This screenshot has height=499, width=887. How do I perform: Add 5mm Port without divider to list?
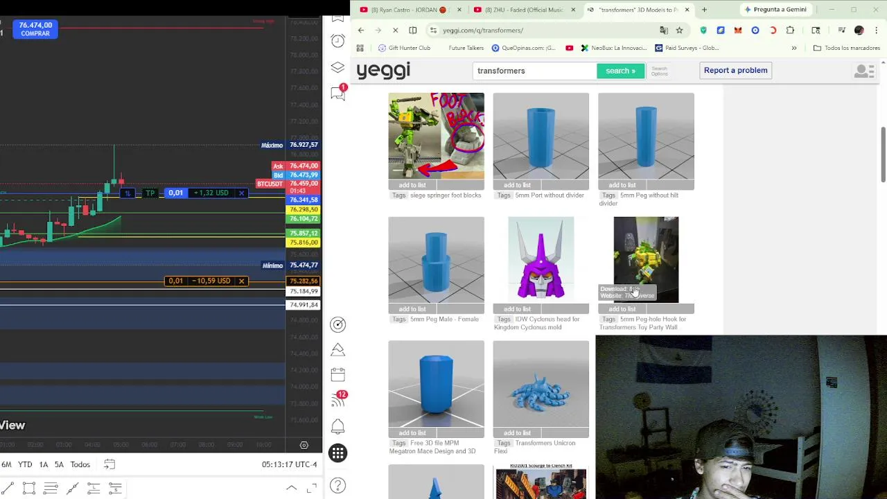click(517, 185)
